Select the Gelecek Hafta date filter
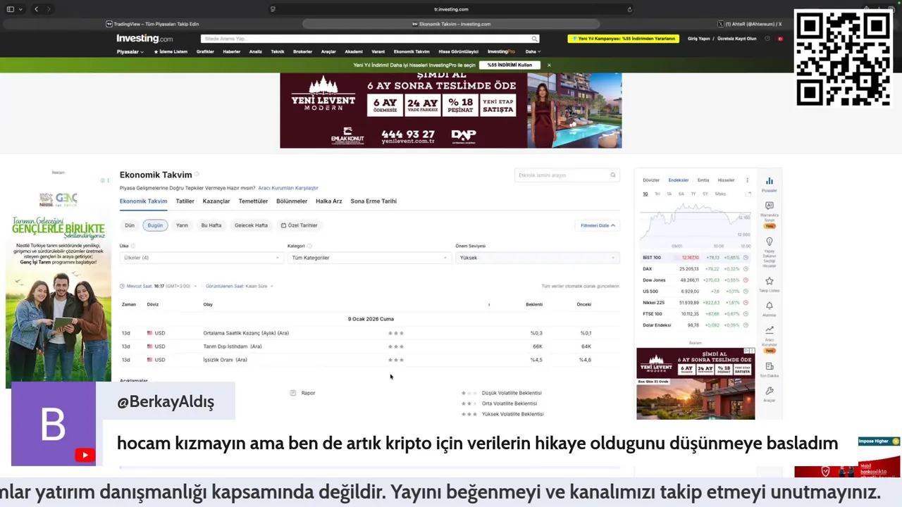This screenshot has height=507, width=902. 251,225
